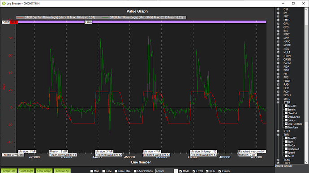Click the STER DesTurnRate legend entry
This screenshot has width=309, height=173.
(56, 17)
